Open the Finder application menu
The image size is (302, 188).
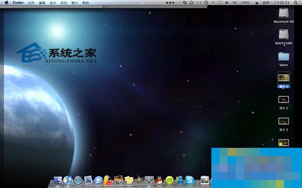(18, 3)
